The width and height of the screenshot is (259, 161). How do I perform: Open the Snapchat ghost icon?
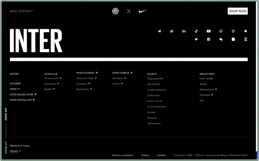point(246,31)
